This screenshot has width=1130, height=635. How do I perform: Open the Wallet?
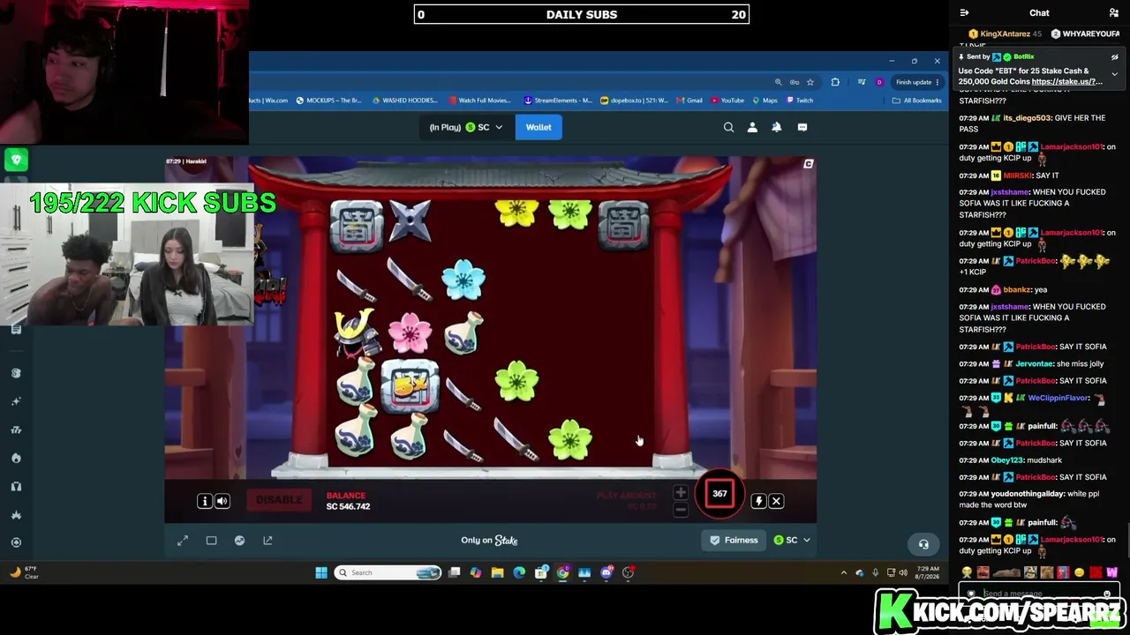coord(539,127)
